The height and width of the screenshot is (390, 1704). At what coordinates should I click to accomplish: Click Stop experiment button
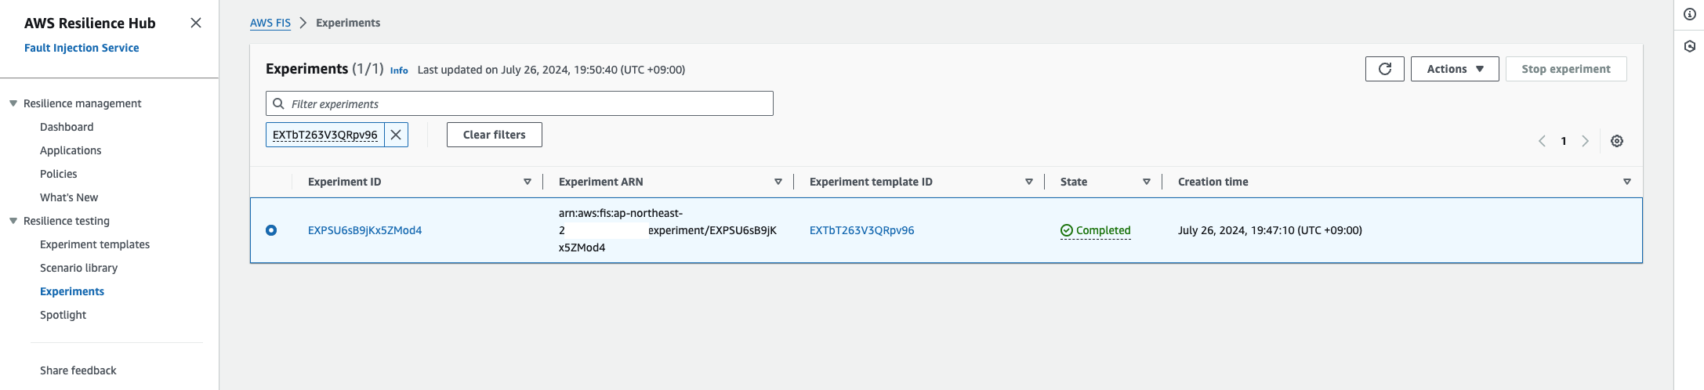(1566, 69)
